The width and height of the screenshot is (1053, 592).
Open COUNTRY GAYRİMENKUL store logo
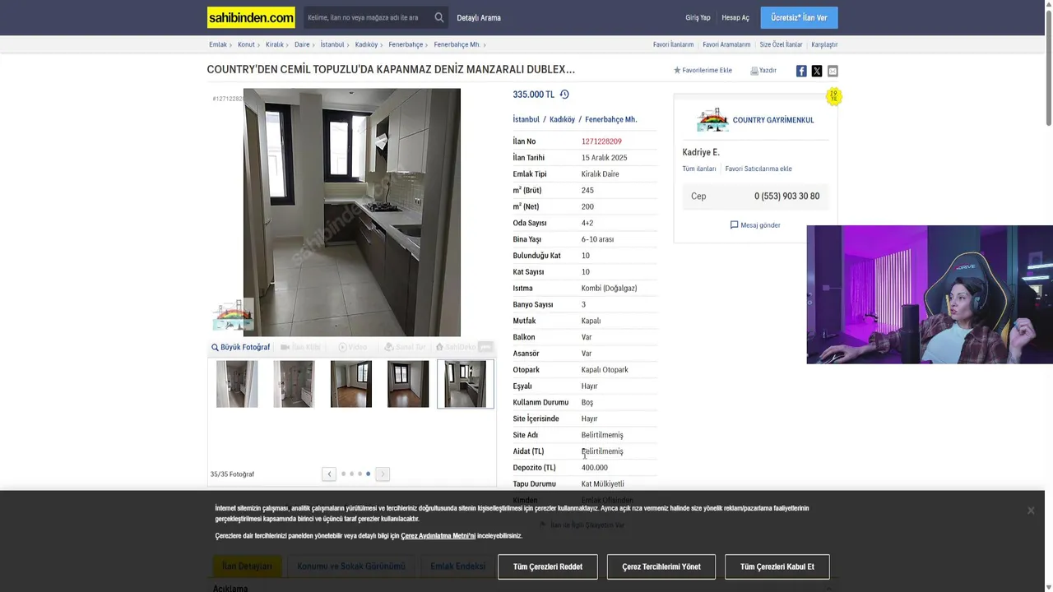point(712,120)
